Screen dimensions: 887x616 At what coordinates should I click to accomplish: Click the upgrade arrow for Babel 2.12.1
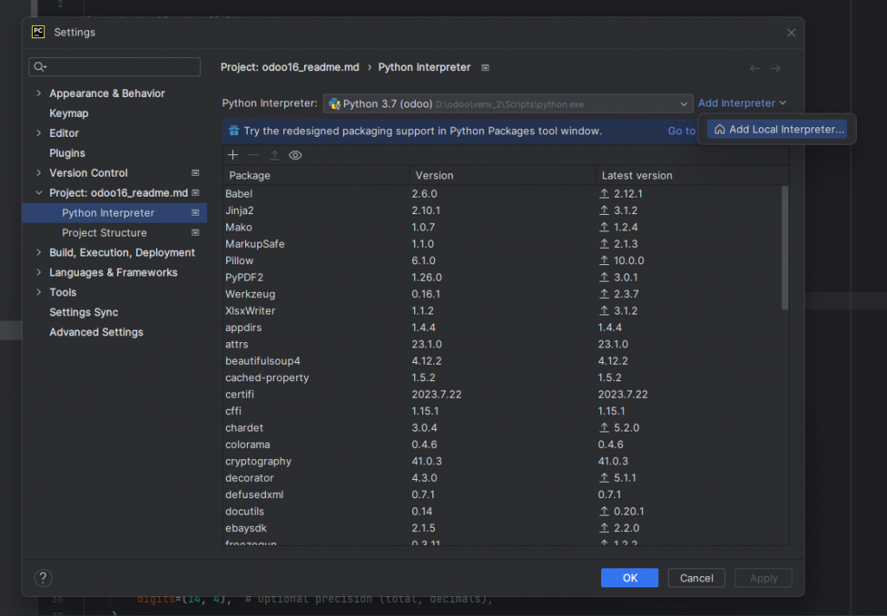pyautogui.click(x=604, y=193)
